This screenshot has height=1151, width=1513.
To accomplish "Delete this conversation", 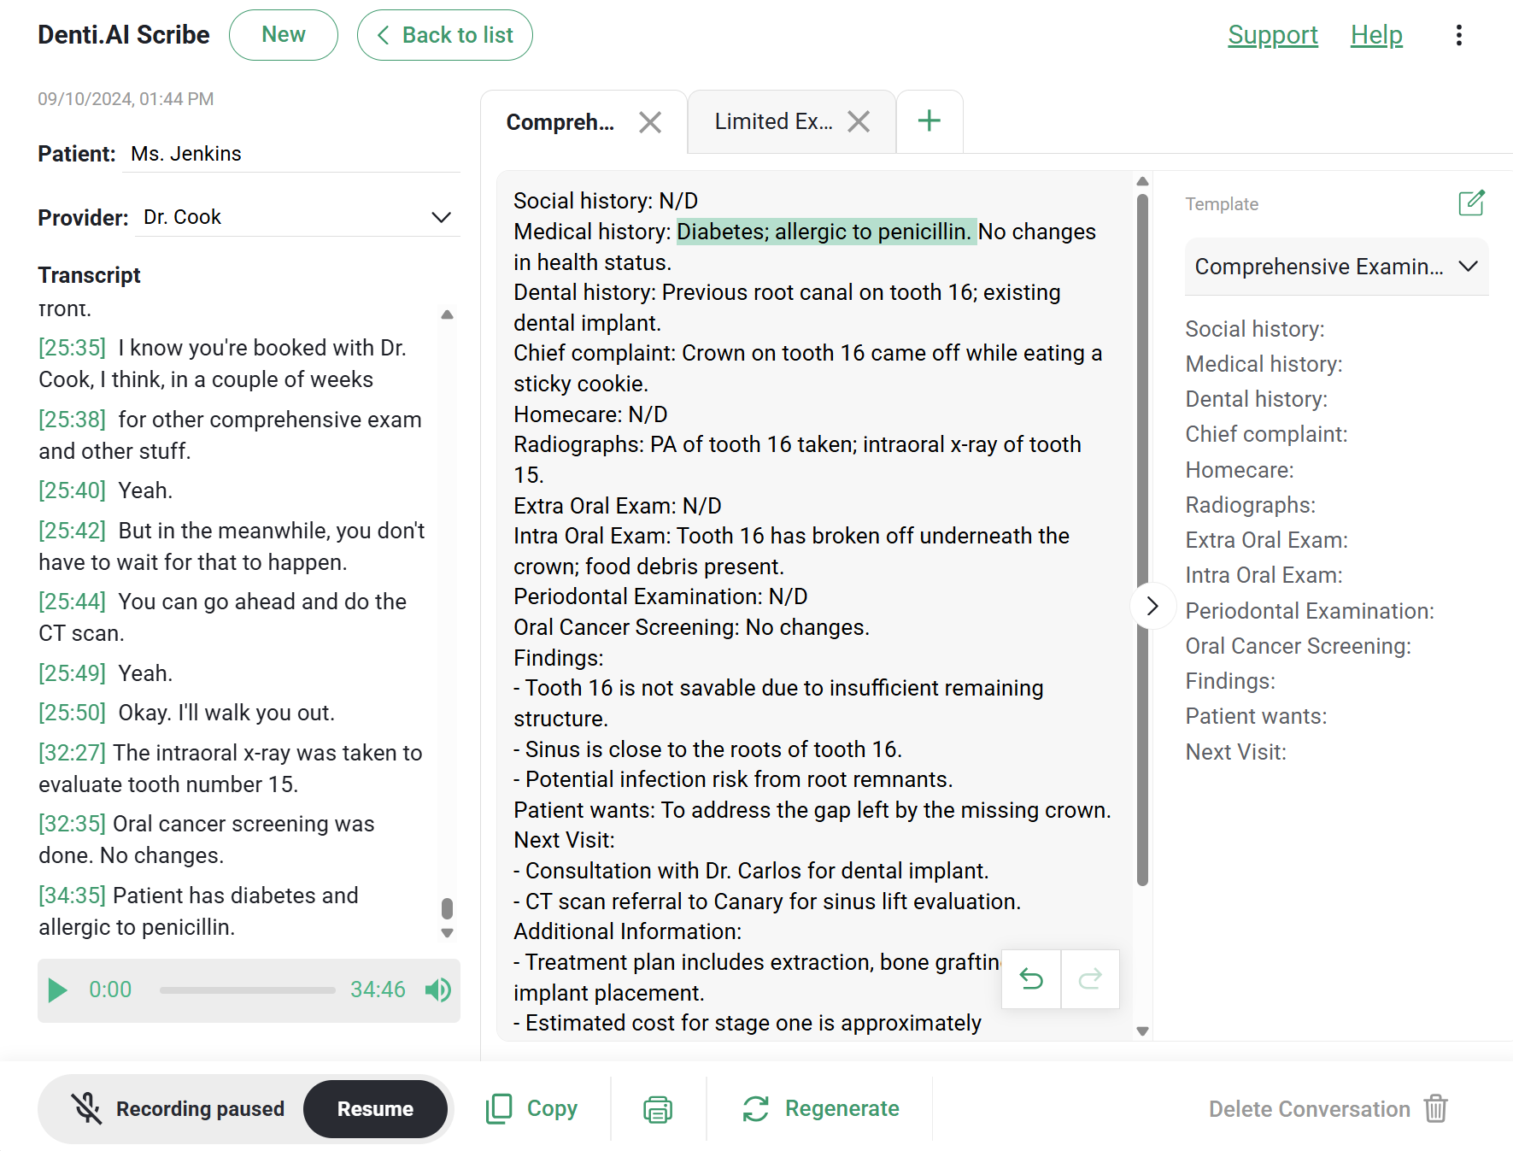I will [x=1310, y=1108].
